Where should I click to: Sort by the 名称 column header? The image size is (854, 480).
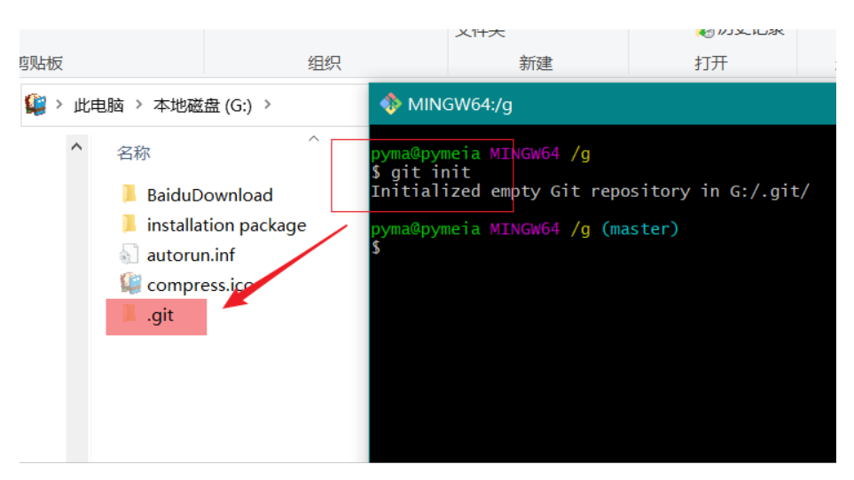(133, 153)
